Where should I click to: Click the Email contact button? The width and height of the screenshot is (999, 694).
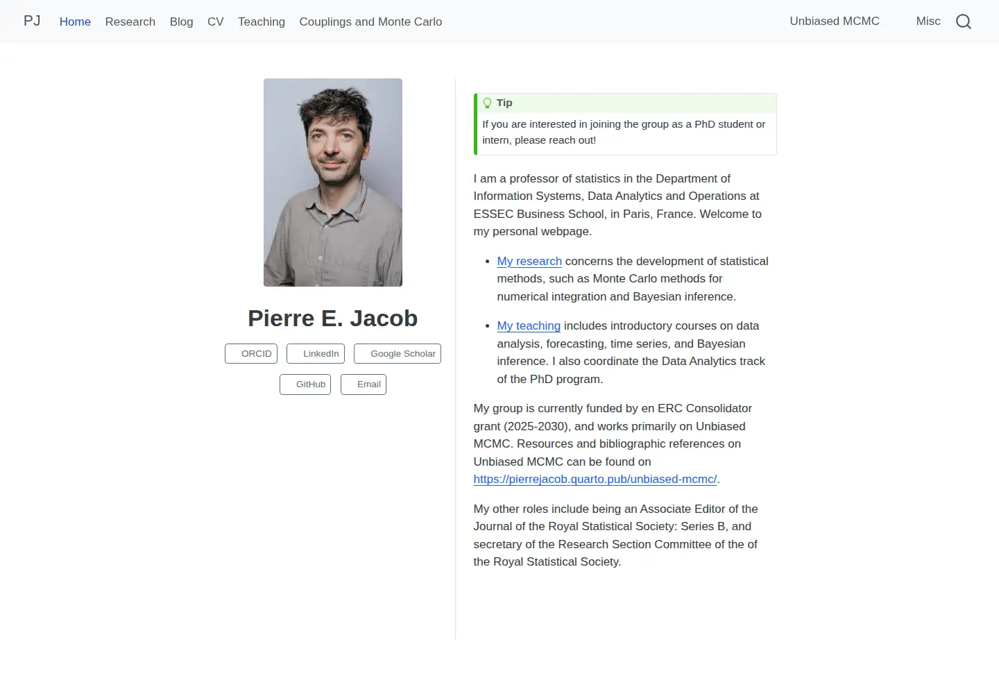[x=364, y=384]
